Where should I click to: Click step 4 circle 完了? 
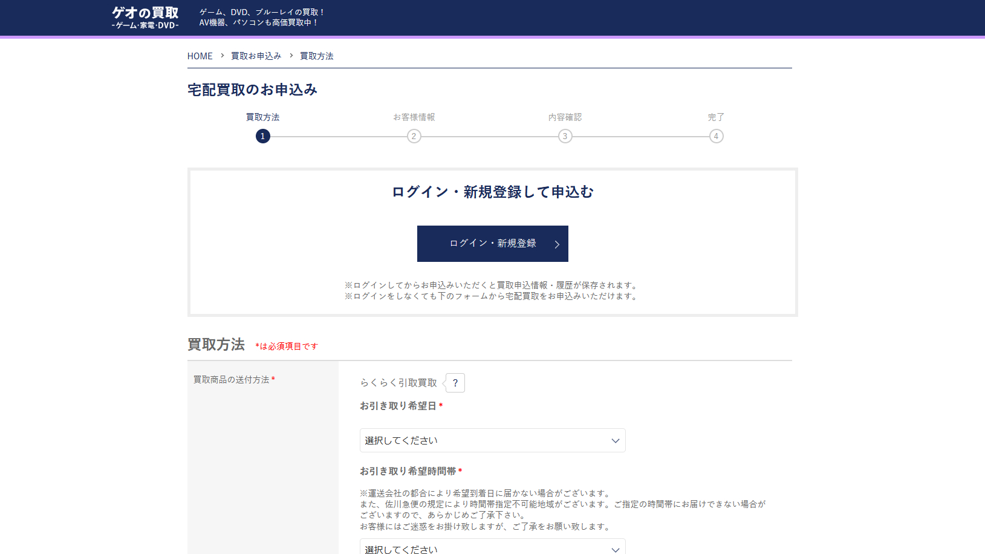pyautogui.click(x=717, y=136)
